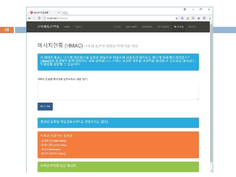Go back with the browser back arrow
Image resolution: width=236 pixels, height=177 pixels.
tap(29, 18)
